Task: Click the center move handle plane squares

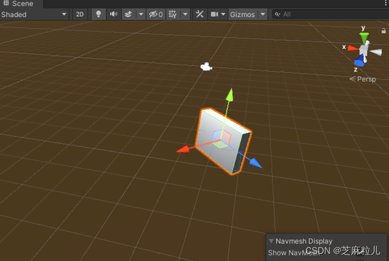Action: pyautogui.click(x=222, y=138)
